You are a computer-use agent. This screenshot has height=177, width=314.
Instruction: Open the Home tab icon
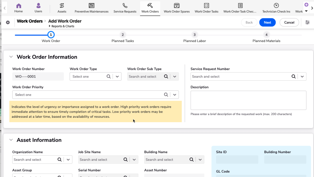coord(18,6)
